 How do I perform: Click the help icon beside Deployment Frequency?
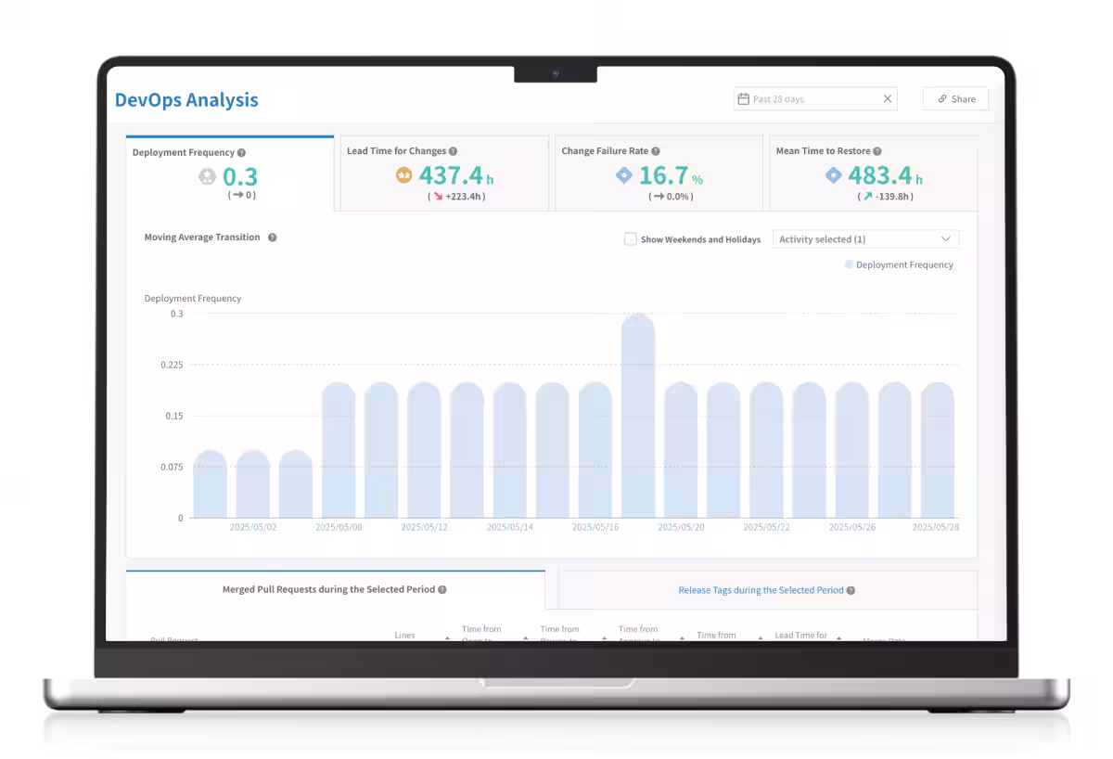point(241,152)
